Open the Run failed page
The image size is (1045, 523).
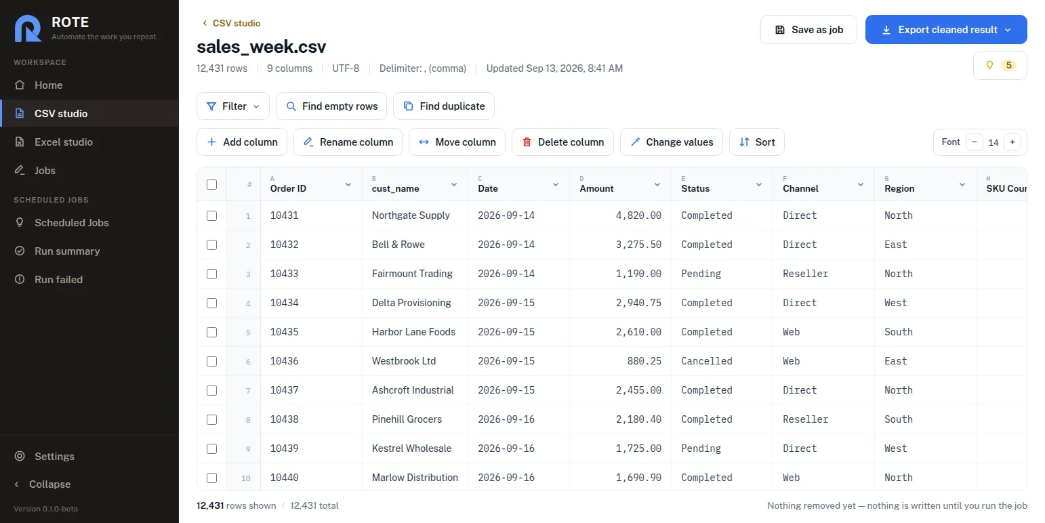pos(89,280)
